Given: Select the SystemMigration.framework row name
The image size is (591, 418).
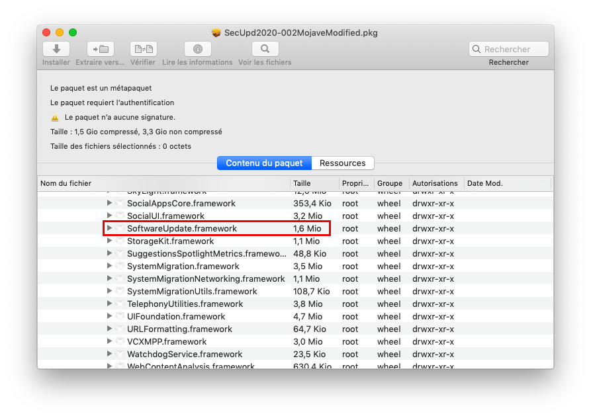Looking at the screenshot, I should [x=183, y=267].
